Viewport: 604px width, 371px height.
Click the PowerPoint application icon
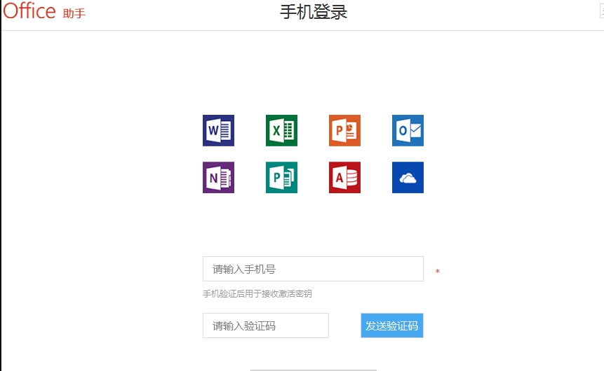[344, 130]
